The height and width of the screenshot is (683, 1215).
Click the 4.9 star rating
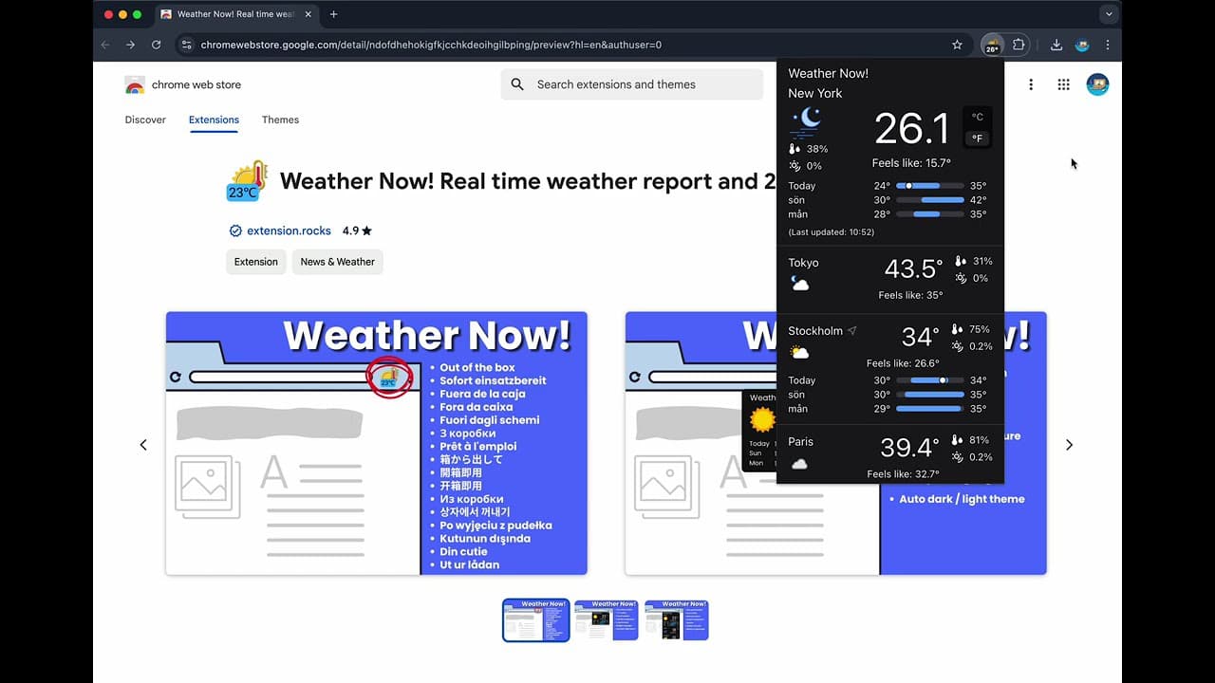[x=357, y=231]
